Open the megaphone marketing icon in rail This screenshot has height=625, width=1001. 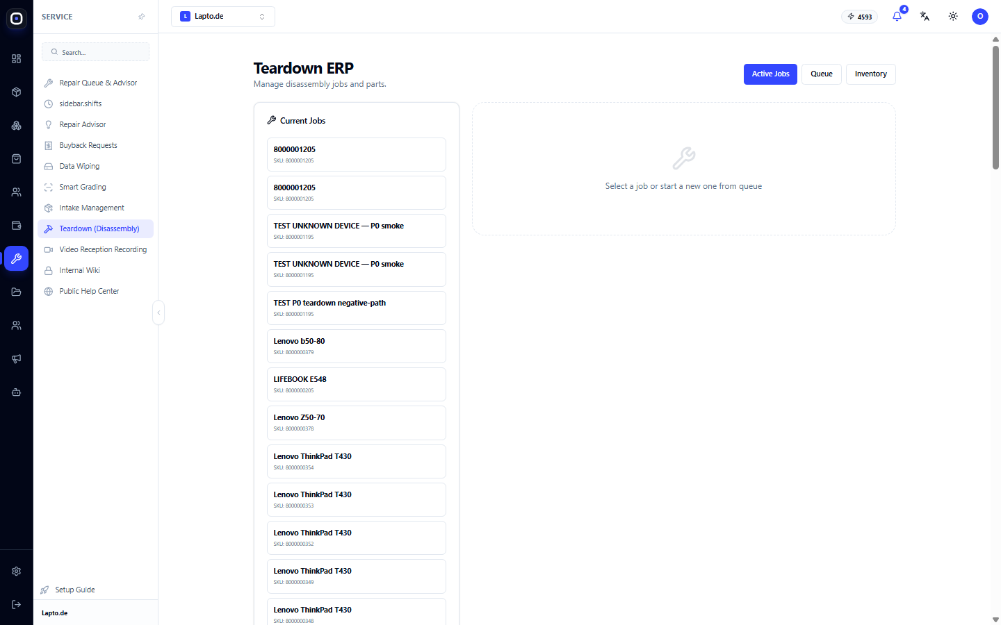(17, 359)
